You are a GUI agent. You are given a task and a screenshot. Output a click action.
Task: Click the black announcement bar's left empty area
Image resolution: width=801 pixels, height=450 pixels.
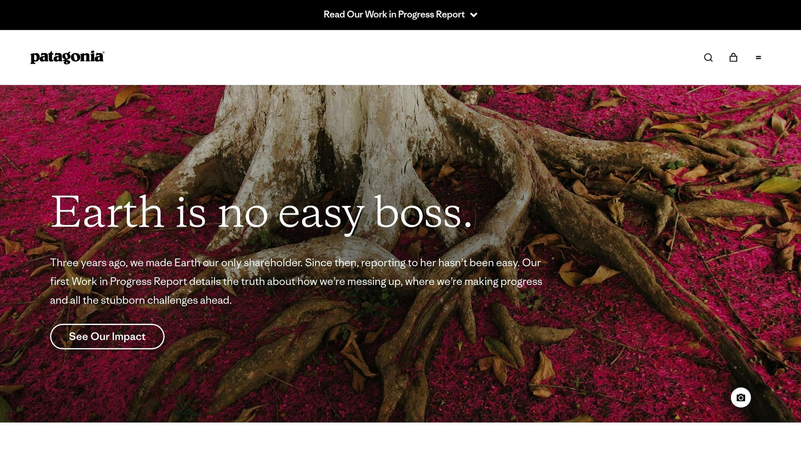coord(117,15)
